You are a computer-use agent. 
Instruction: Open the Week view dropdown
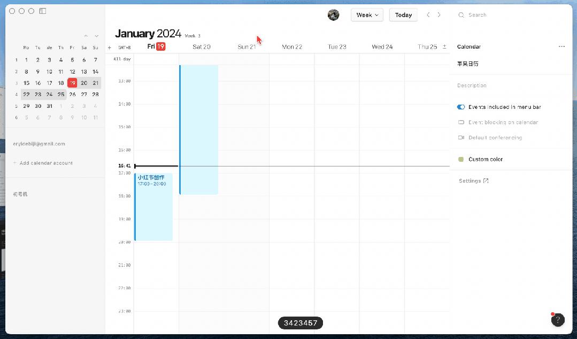[367, 14]
